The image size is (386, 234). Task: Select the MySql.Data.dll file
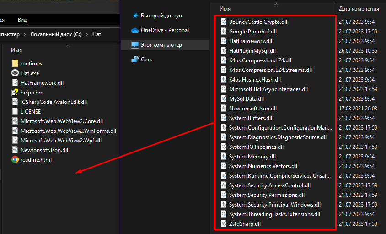(246, 98)
